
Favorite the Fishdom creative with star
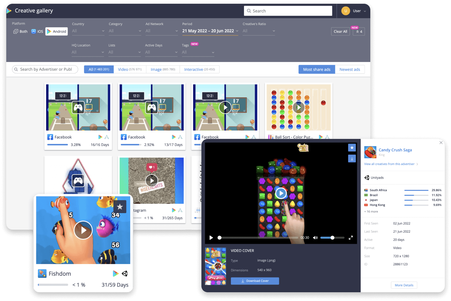[120, 207]
